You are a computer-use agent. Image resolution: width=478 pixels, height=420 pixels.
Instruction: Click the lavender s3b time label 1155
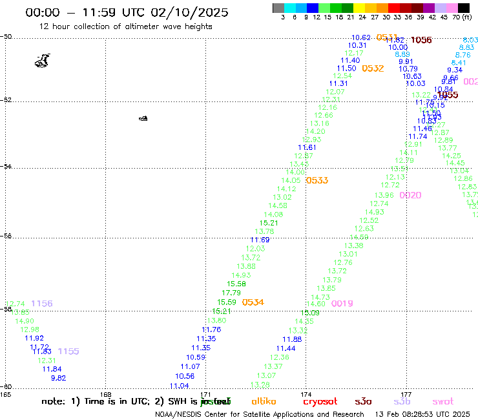(x=68, y=352)
